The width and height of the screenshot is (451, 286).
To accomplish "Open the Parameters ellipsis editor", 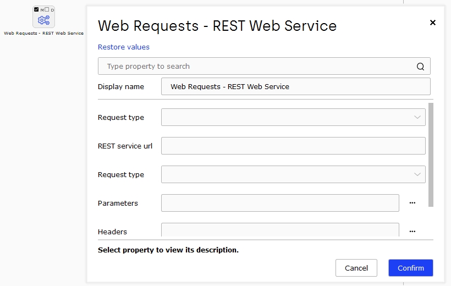I will click(412, 203).
